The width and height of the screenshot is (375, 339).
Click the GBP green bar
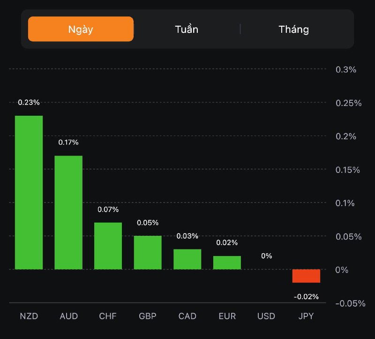[148, 252]
